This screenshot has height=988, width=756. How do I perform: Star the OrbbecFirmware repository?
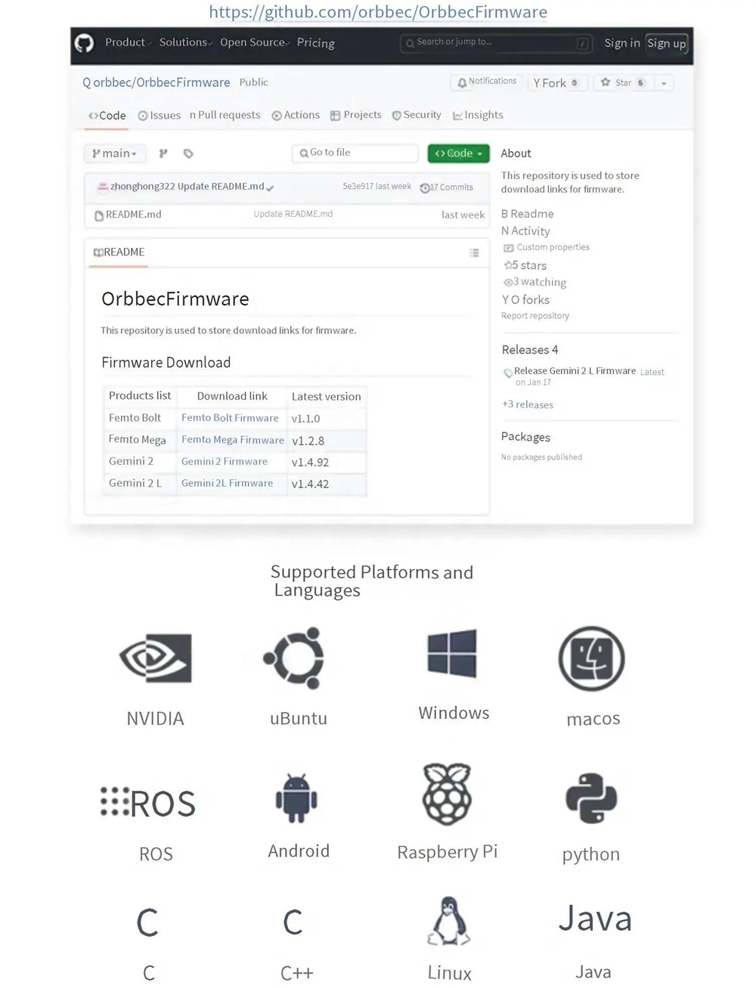coord(623,82)
